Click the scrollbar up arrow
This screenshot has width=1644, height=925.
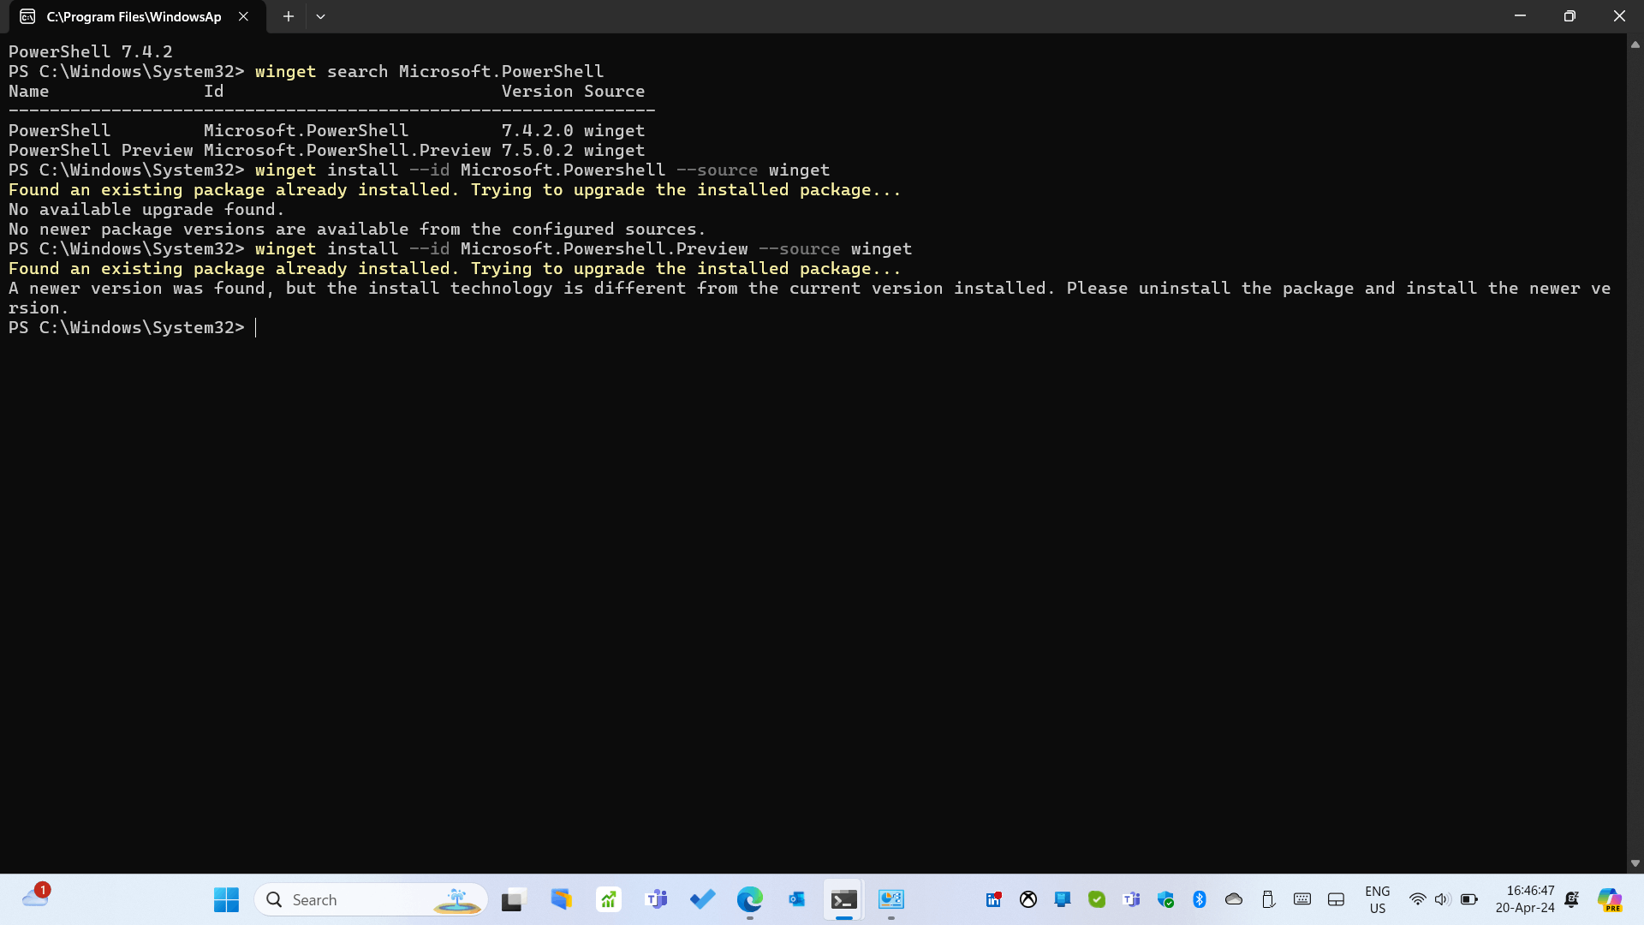click(1635, 45)
